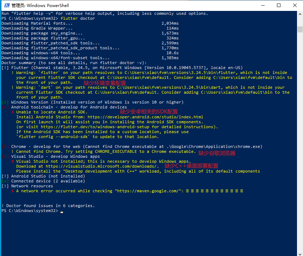The width and height of the screenshot is (303, 256).
Task: Close the Windows PowerShell window
Action: click(x=295, y=5)
